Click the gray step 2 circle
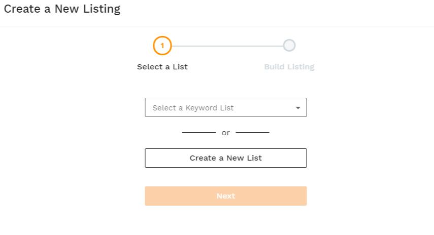The width and height of the screenshot is (434, 235). click(x=289, y=45)
